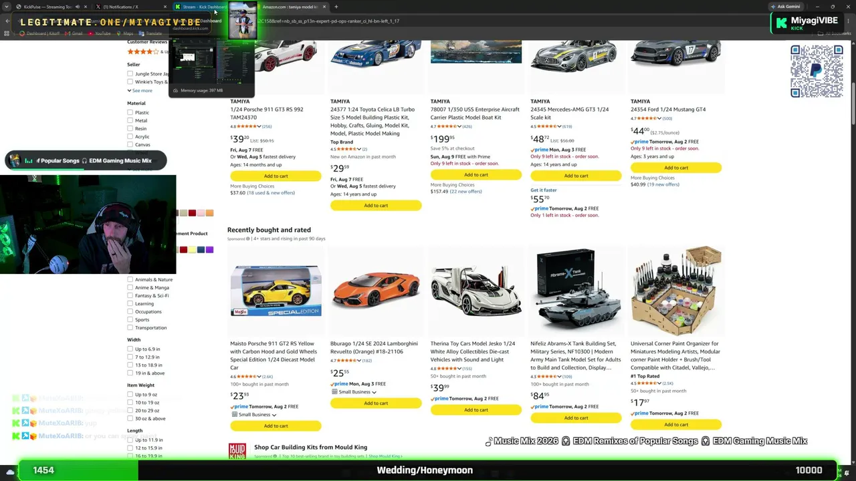Open the Nifeliz Abrams-X Tank product title
856x481 pixels.
tap(576, 355)
